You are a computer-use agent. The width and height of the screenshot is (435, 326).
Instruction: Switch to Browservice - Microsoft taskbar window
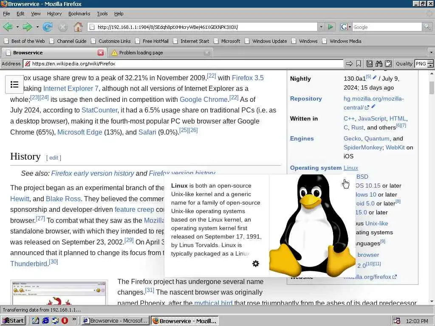116,321
